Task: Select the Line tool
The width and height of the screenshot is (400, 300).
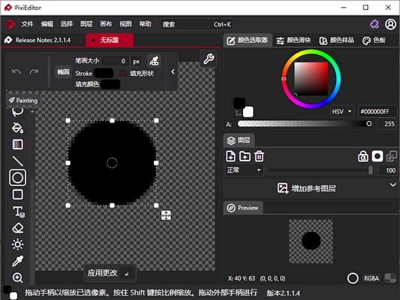Action: click(17, 161)
